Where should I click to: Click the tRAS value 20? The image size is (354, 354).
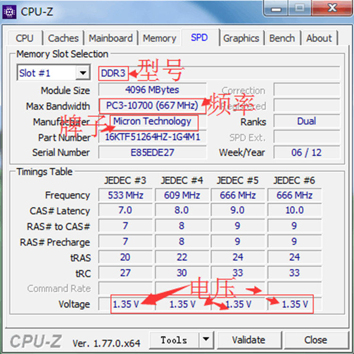[126, 257]
